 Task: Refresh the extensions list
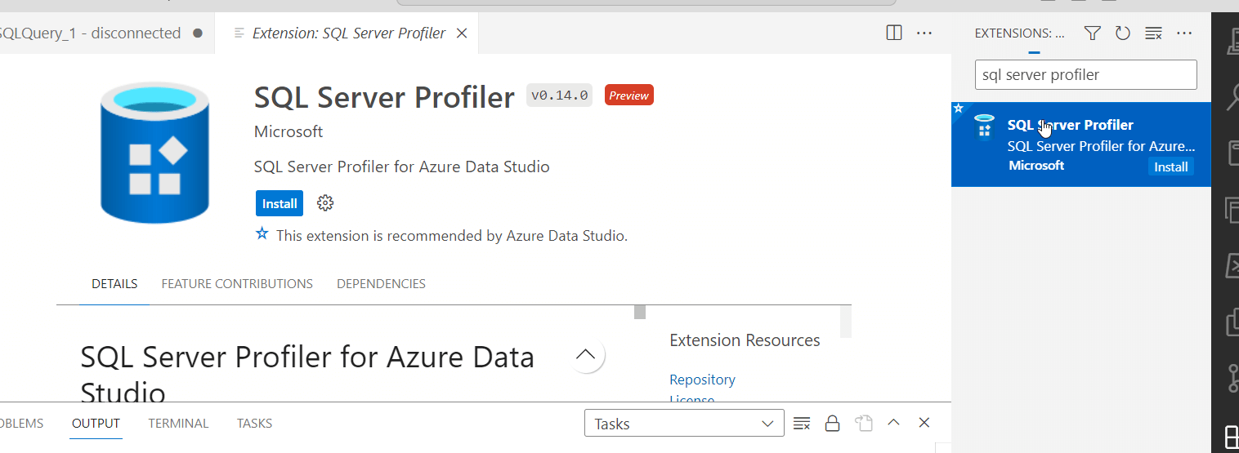pyautogui.click(x=1123, y=33)
